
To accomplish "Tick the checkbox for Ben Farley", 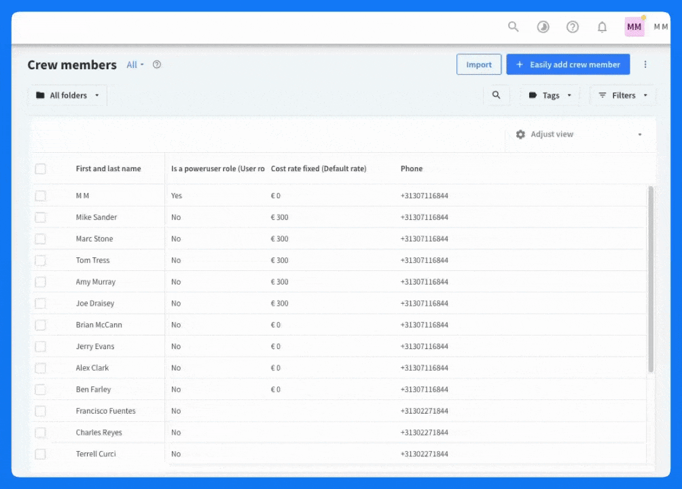I will tap(41, 389).
